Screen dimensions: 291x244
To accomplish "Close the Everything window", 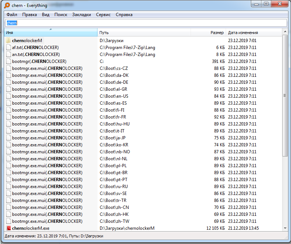I will pyautogui.click(x=280, y=4).
